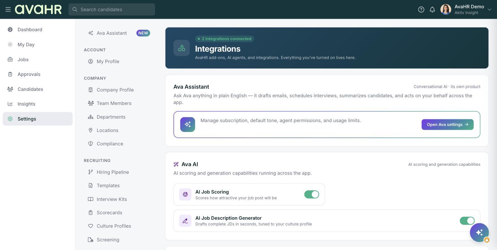Toggle AI Job Description Generator switch
This screenshot has width=497, height=250.
pos(467,221)
